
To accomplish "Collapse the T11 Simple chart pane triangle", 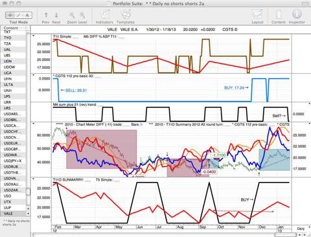I will [x=34, y=36].
